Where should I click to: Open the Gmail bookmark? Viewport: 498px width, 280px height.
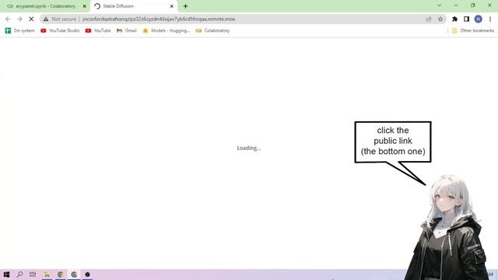click(127, 30)
